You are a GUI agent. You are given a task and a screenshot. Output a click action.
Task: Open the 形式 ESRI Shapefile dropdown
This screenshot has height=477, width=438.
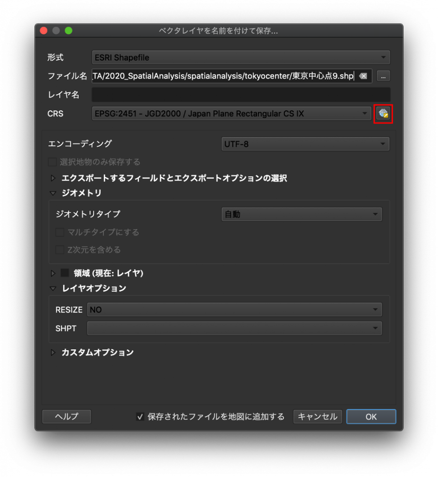(241, 57)
